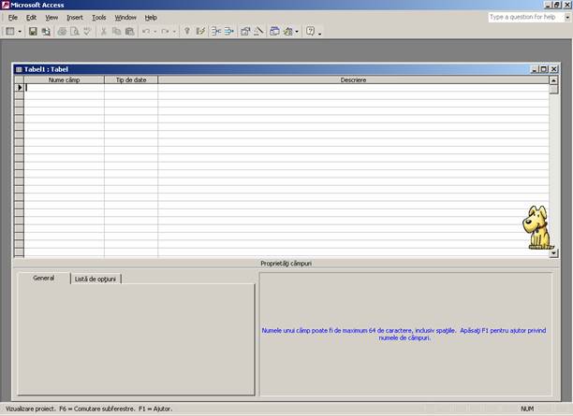Open the Indexes tool icon
Image resolution: width=573 pixels, height=416 pixels.
click(x=199, y=32)
